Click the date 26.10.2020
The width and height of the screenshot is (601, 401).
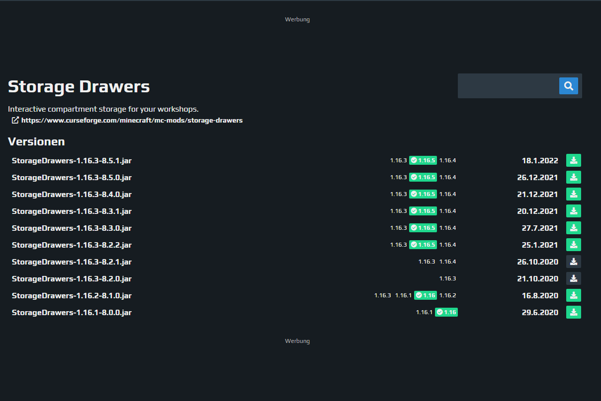pyautogui.click(x=537, y=262)
